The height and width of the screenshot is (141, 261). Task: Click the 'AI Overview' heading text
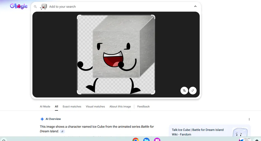(53, 119)
